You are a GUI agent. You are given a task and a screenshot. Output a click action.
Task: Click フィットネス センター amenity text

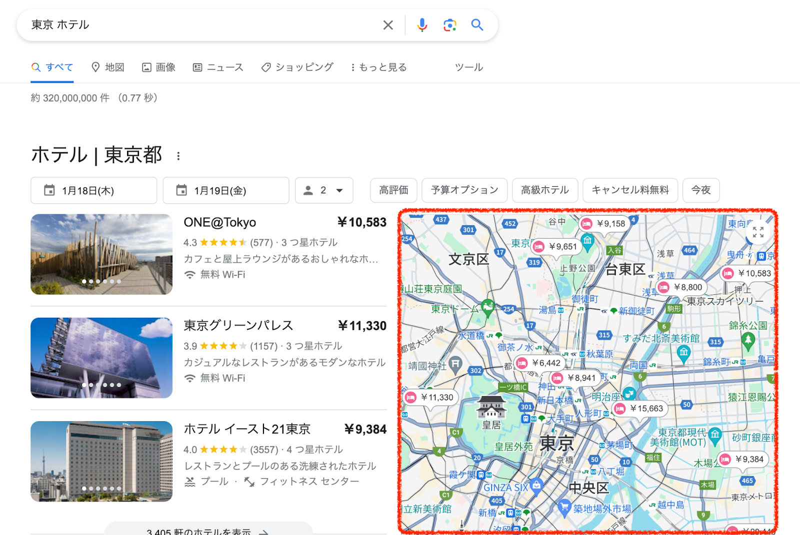[x=309, y=482]
